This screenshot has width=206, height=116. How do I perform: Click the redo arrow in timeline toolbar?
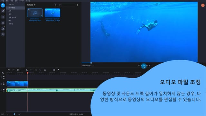(13, 70)
